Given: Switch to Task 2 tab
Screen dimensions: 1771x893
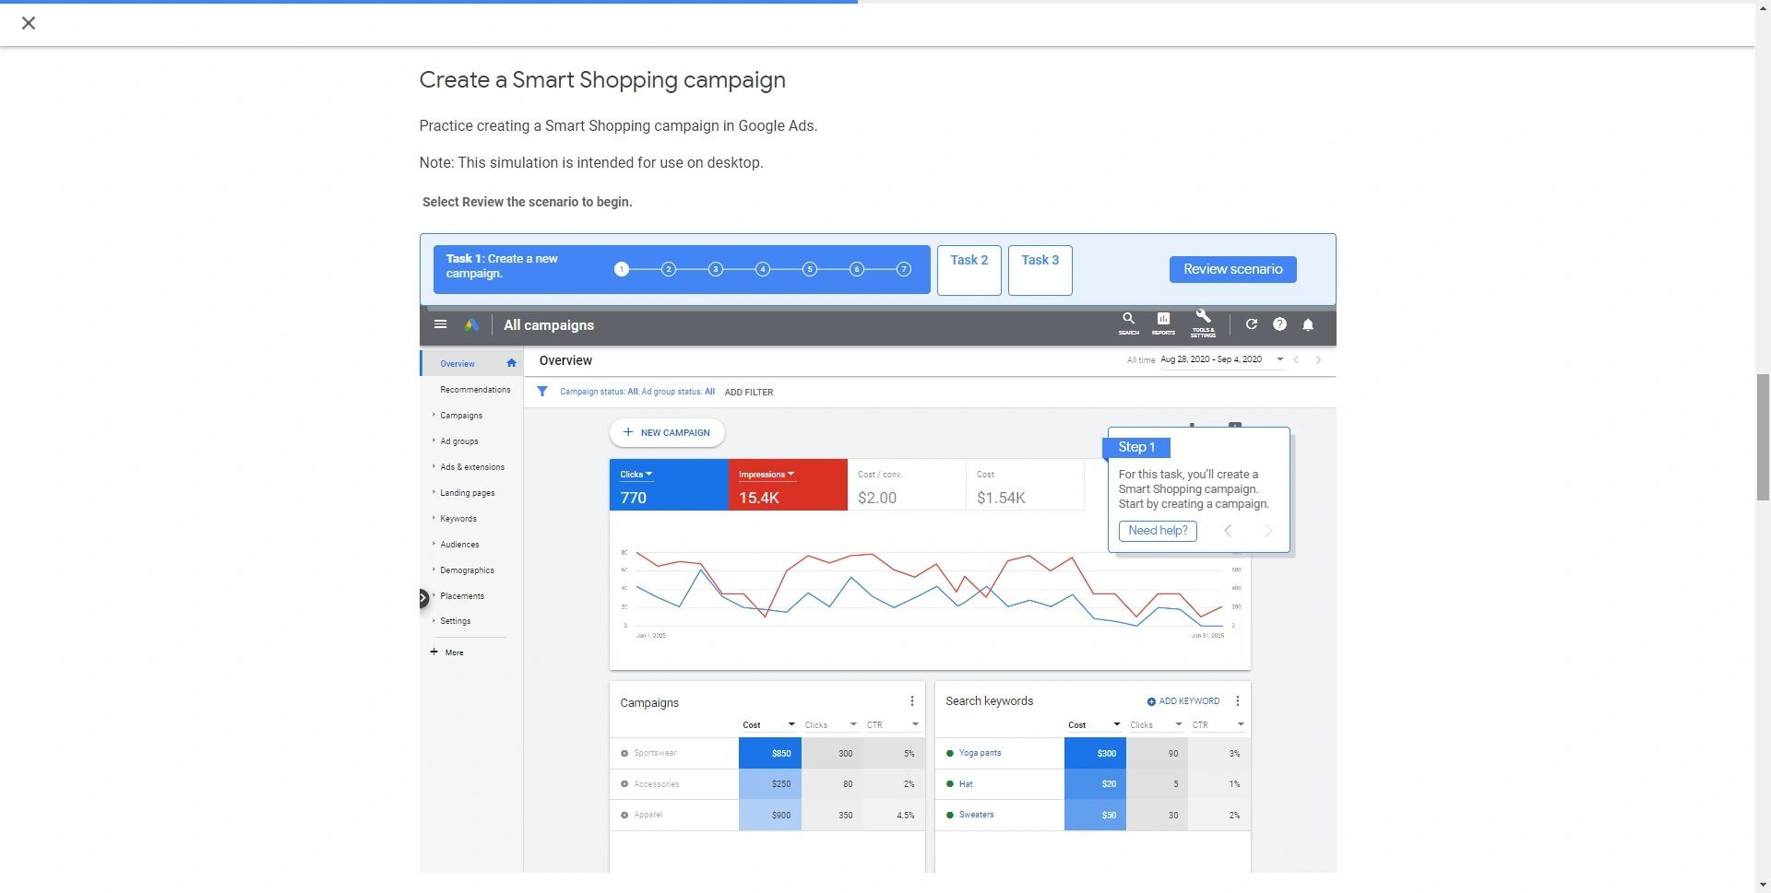Looking at the screenshot, I should click(969, 270).
